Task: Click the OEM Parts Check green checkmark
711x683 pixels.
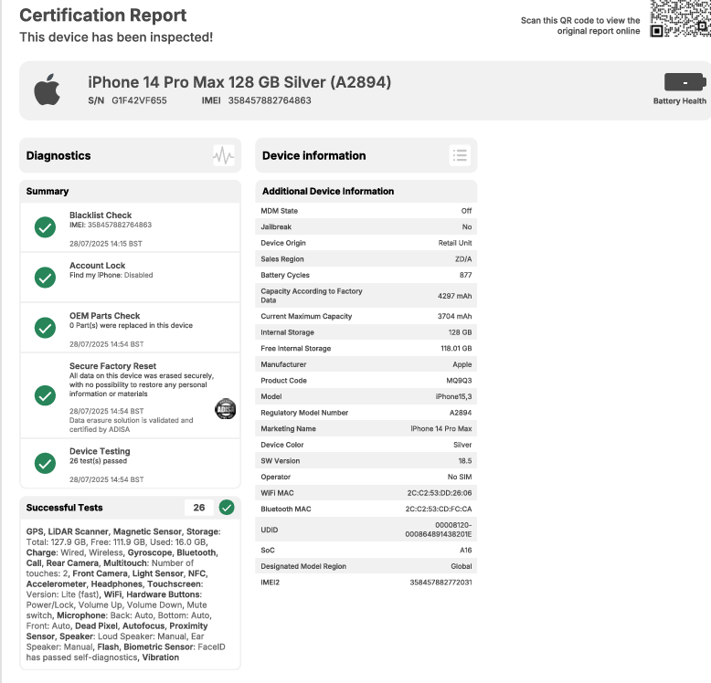Action: pyautogui.click(x=45, y=327)
